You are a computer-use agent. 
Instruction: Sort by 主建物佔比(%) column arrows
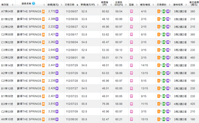pos(126,5)
